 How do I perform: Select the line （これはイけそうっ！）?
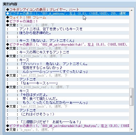(67, 114)
